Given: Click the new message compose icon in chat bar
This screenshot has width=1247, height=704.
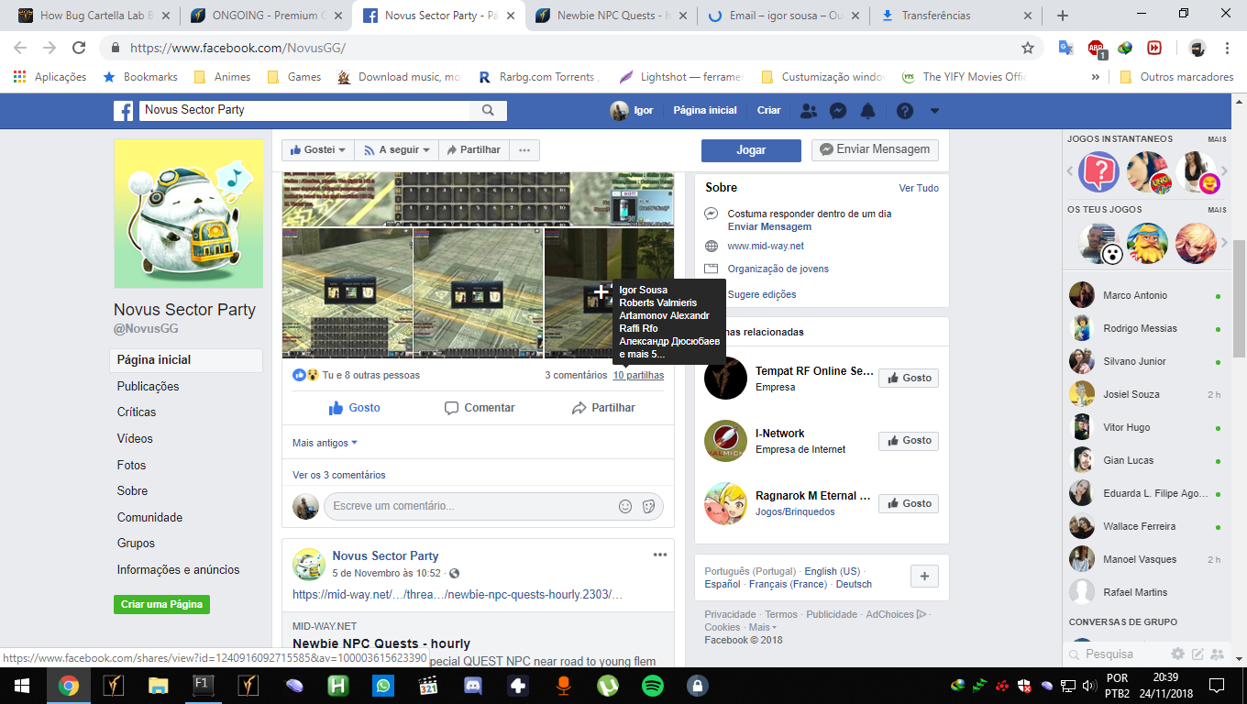Looking at the screenshot, I should (x=1197, y=654).
